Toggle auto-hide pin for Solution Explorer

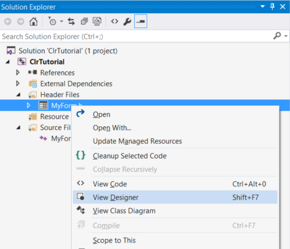(272, 7)
